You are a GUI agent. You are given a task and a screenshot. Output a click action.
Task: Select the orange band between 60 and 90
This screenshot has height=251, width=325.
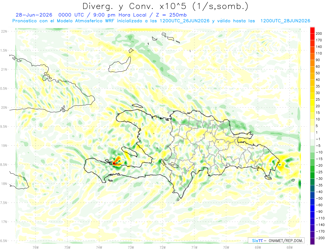pyautogui.click(x=312, y=63)
